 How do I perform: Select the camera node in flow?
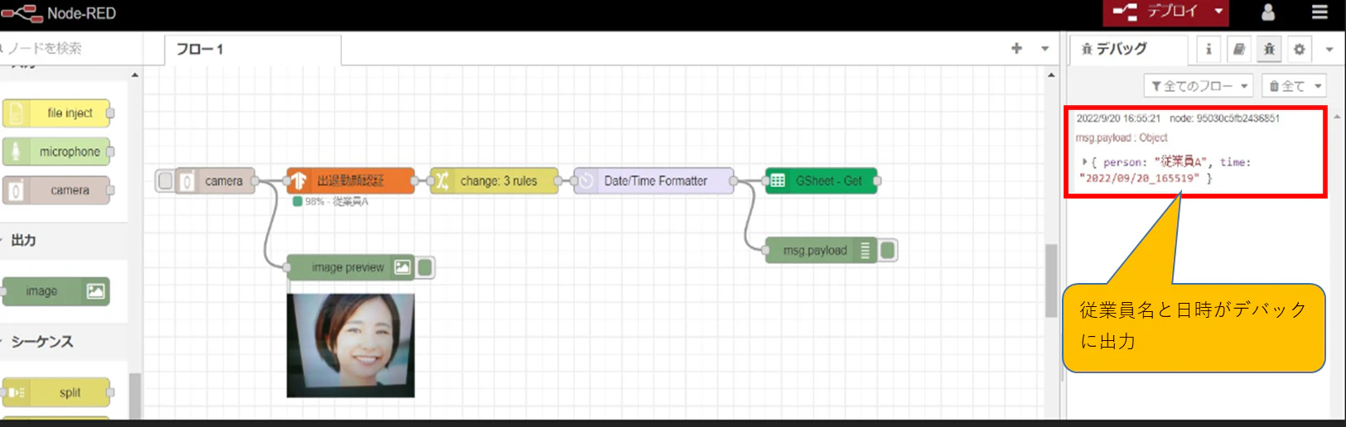click(215, 180)
